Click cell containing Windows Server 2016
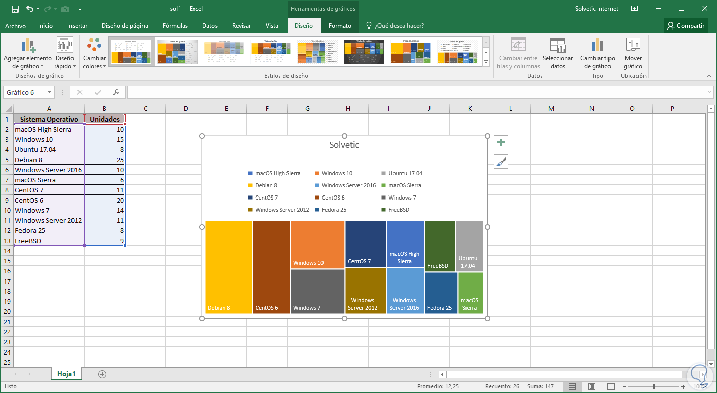Image resolution: width=717 pixels, height=393 pixels. pos(49,170)
